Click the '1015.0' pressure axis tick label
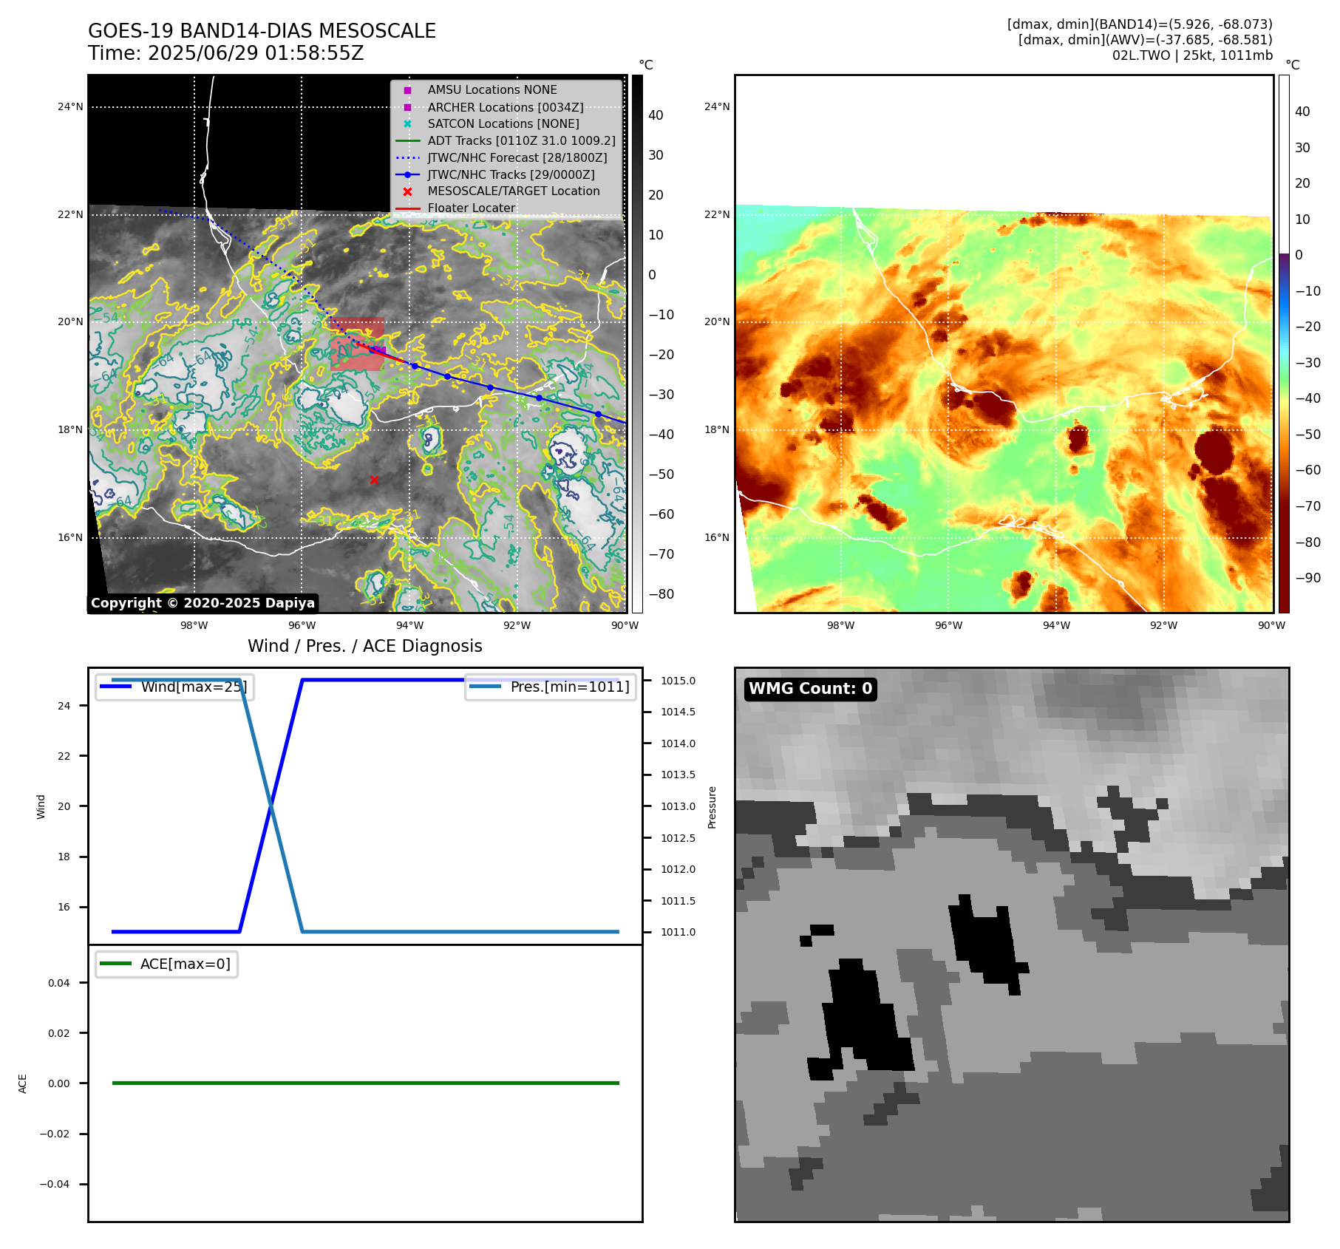 click(x=678, y=681)
